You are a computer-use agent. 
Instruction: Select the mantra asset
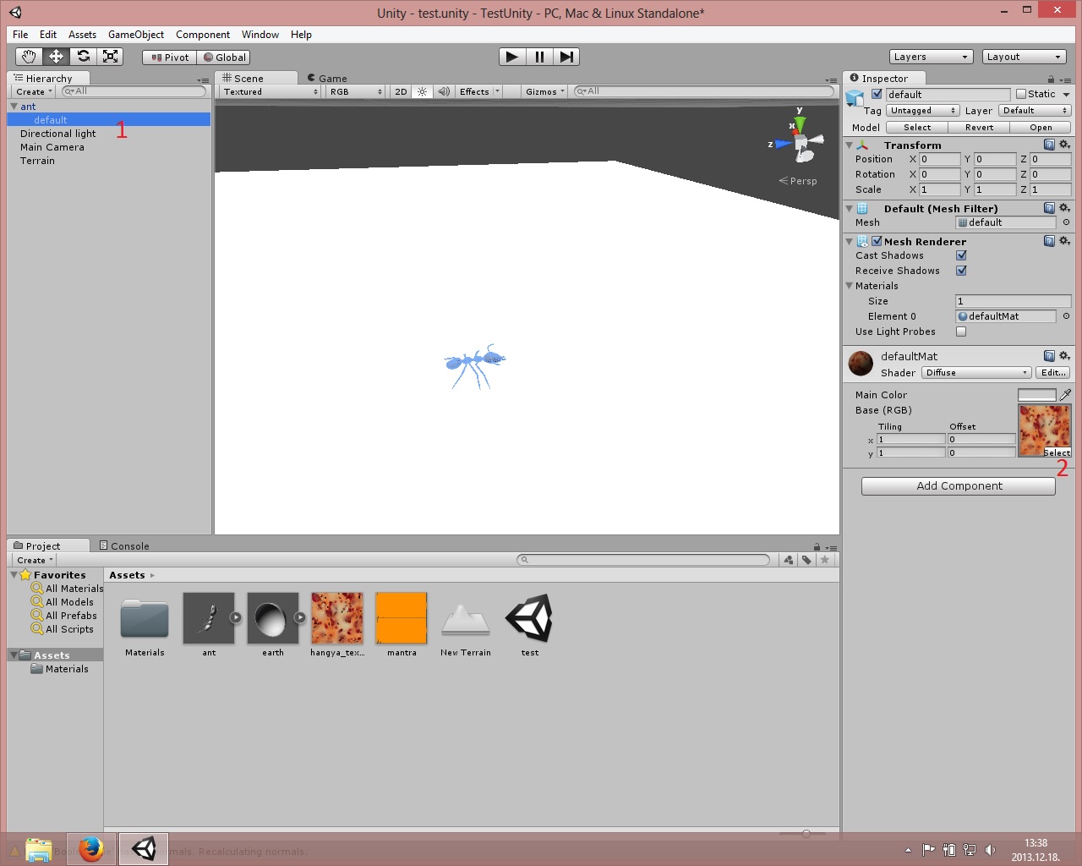pos(402,624)
